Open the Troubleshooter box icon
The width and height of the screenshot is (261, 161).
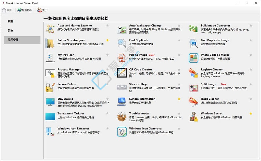click(122, 117)
